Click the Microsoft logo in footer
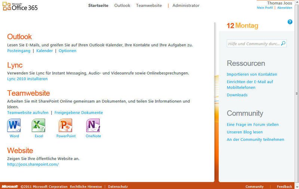This screenshot has width=299, height=189. coord(10,186)
